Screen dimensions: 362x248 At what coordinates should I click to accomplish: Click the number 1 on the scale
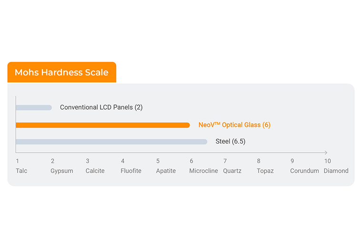click(18, 161)
